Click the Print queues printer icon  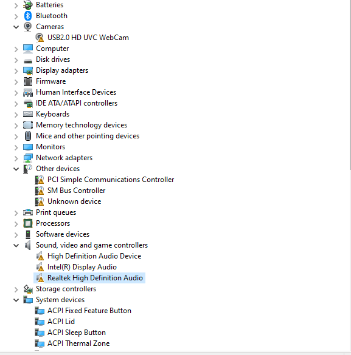tap(28, 212)
